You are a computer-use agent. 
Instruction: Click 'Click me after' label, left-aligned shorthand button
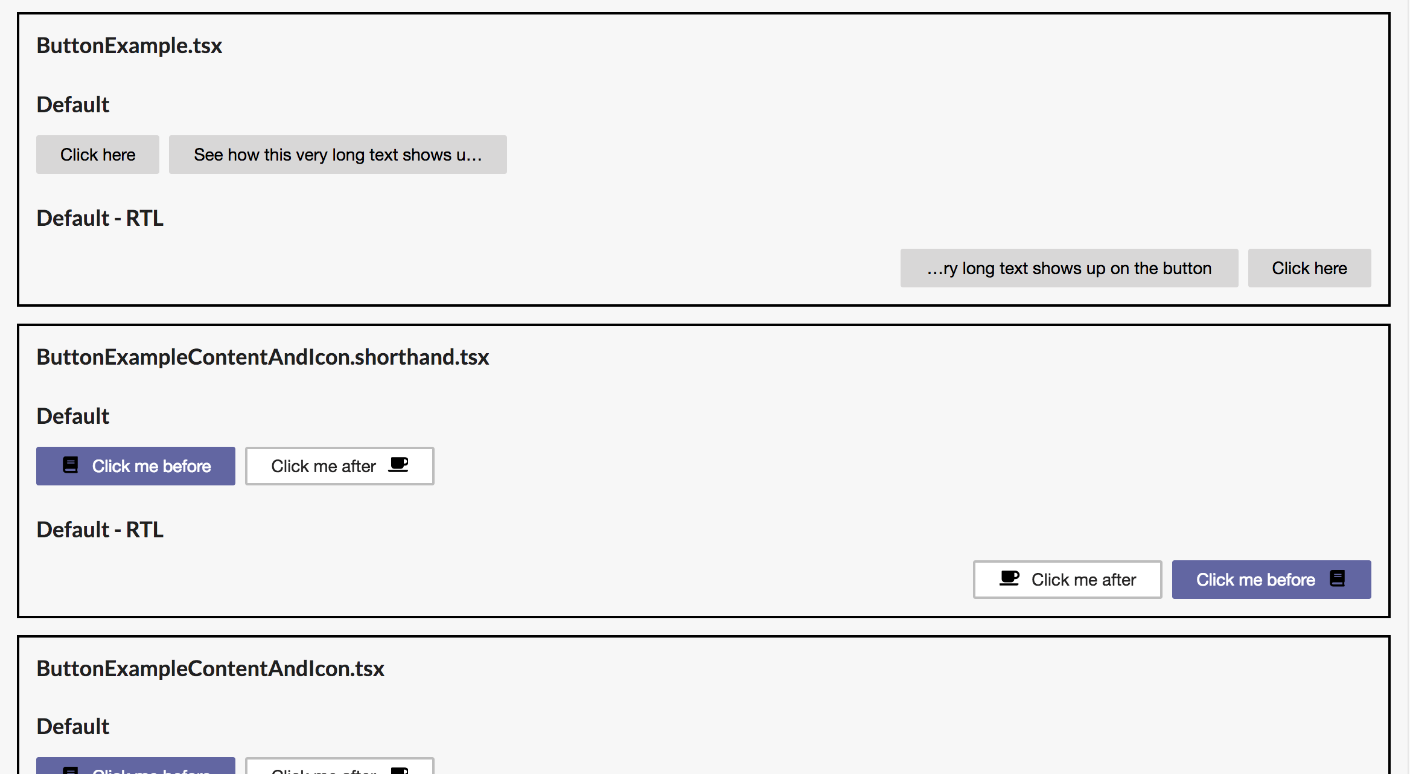[324, 466]
